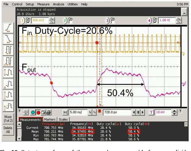Image resolution: width=191 pixels, height=151 pixels.
Task: Toggle the channel 1 On checkbox
Action: pos(28,22)
